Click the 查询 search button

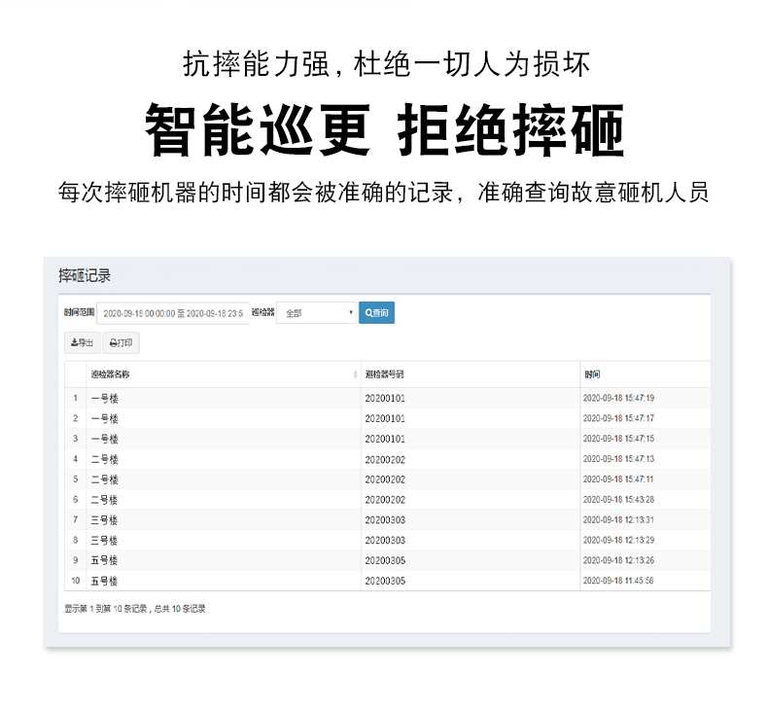point(376,313)
